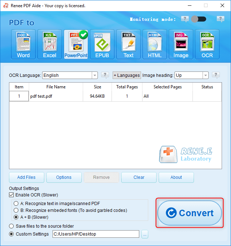This screenshot has width=231, height=246.
Task: Click the File Name column header
Action: 56,87
